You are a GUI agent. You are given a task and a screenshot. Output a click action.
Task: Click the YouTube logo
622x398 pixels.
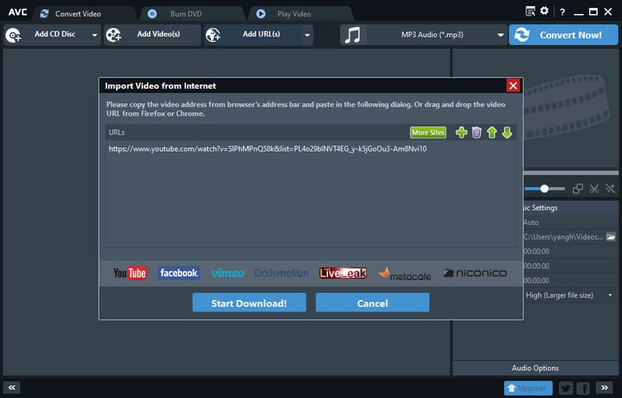(130, 273)
